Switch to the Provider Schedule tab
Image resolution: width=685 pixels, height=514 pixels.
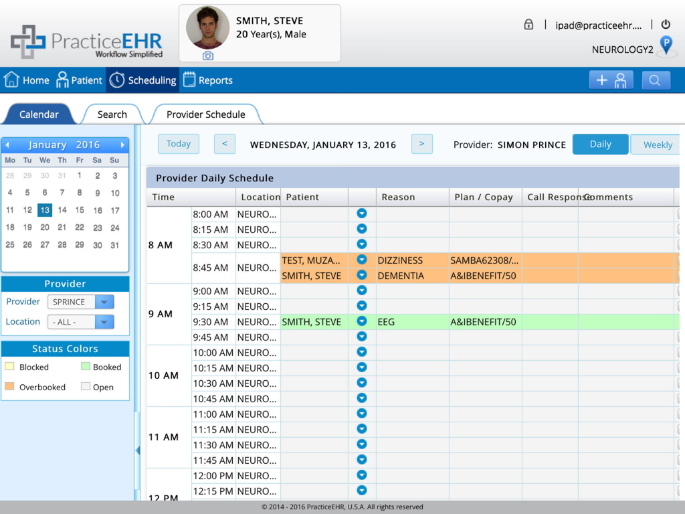click(x=207, y=114)
